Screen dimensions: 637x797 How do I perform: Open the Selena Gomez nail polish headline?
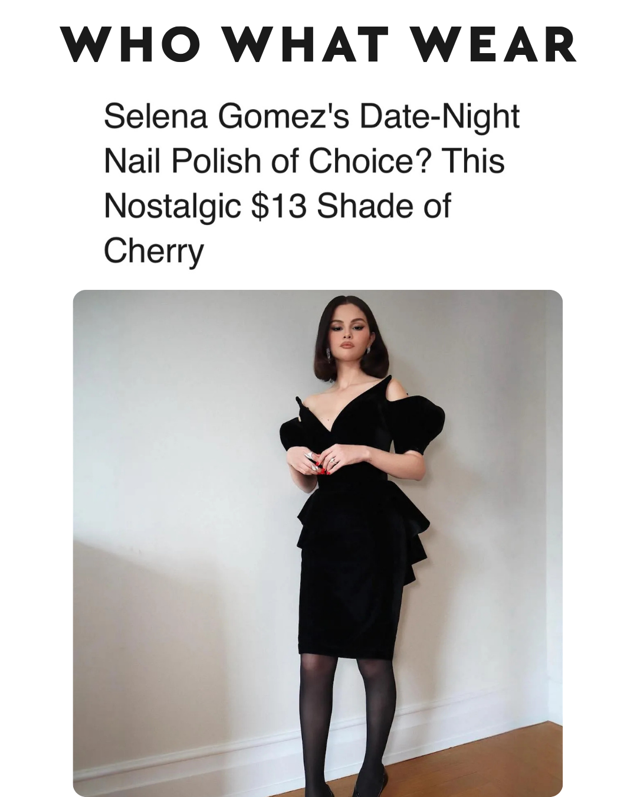[311, 184]
